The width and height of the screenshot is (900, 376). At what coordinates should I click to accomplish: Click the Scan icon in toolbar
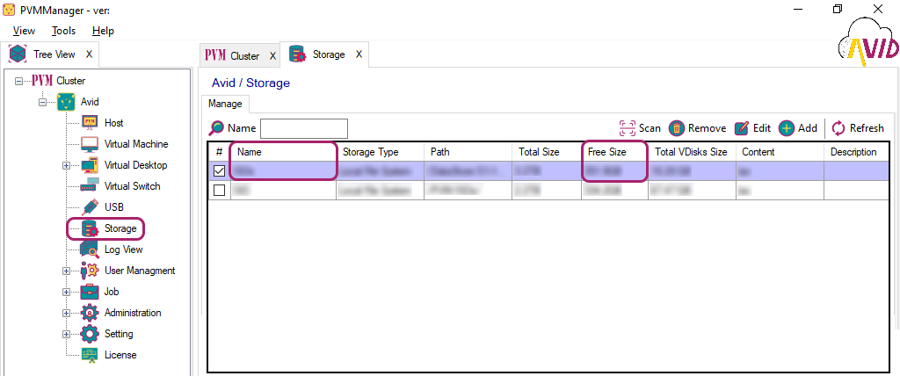(x=628, y=128)
